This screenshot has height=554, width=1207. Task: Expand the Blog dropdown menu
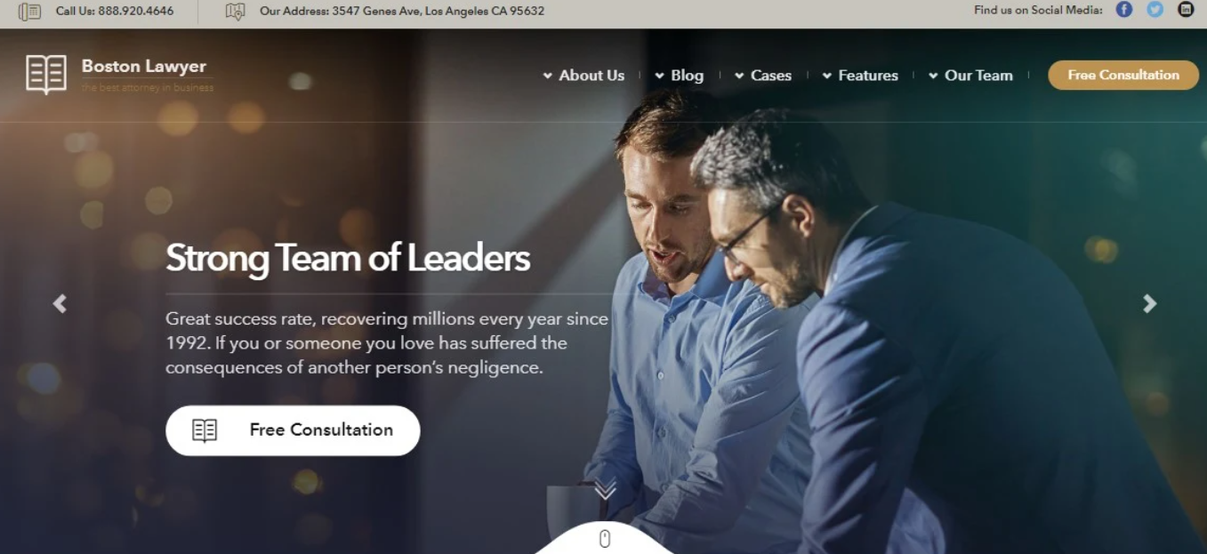point(679,76)
